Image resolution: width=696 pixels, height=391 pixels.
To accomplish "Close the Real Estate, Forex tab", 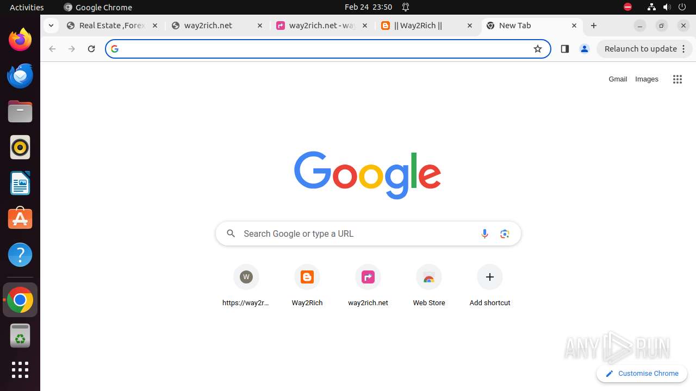I will click(x=155, y=26).
